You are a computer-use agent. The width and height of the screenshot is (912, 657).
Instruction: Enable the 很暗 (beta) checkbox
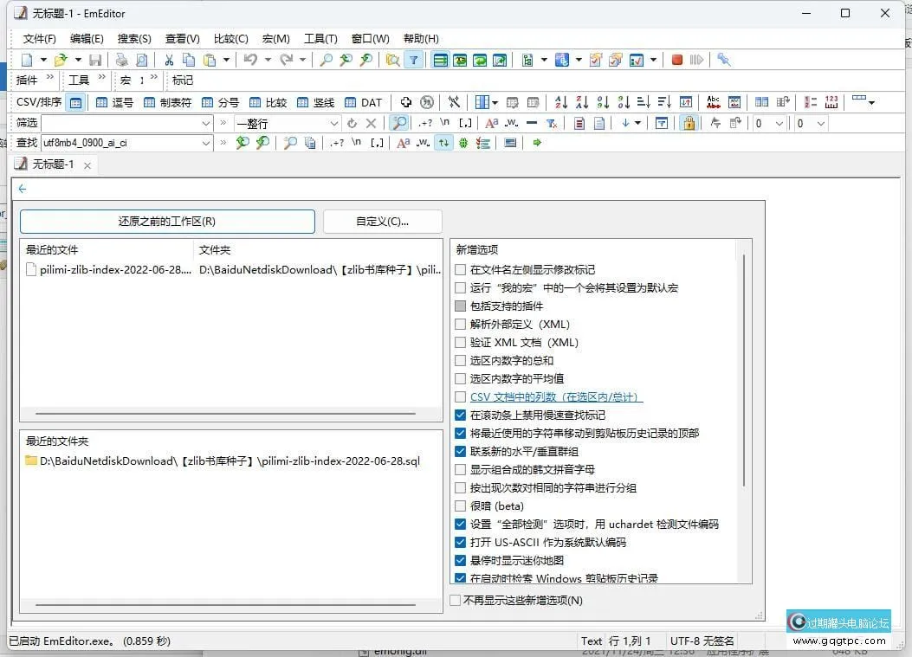pos(461,506)
